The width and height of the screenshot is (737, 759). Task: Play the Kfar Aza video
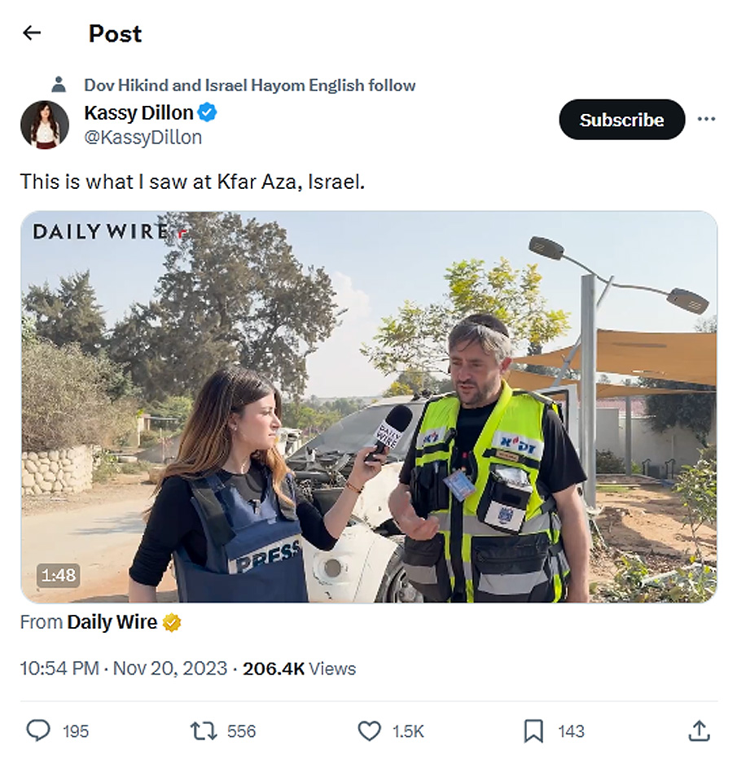tap(369, 407)
